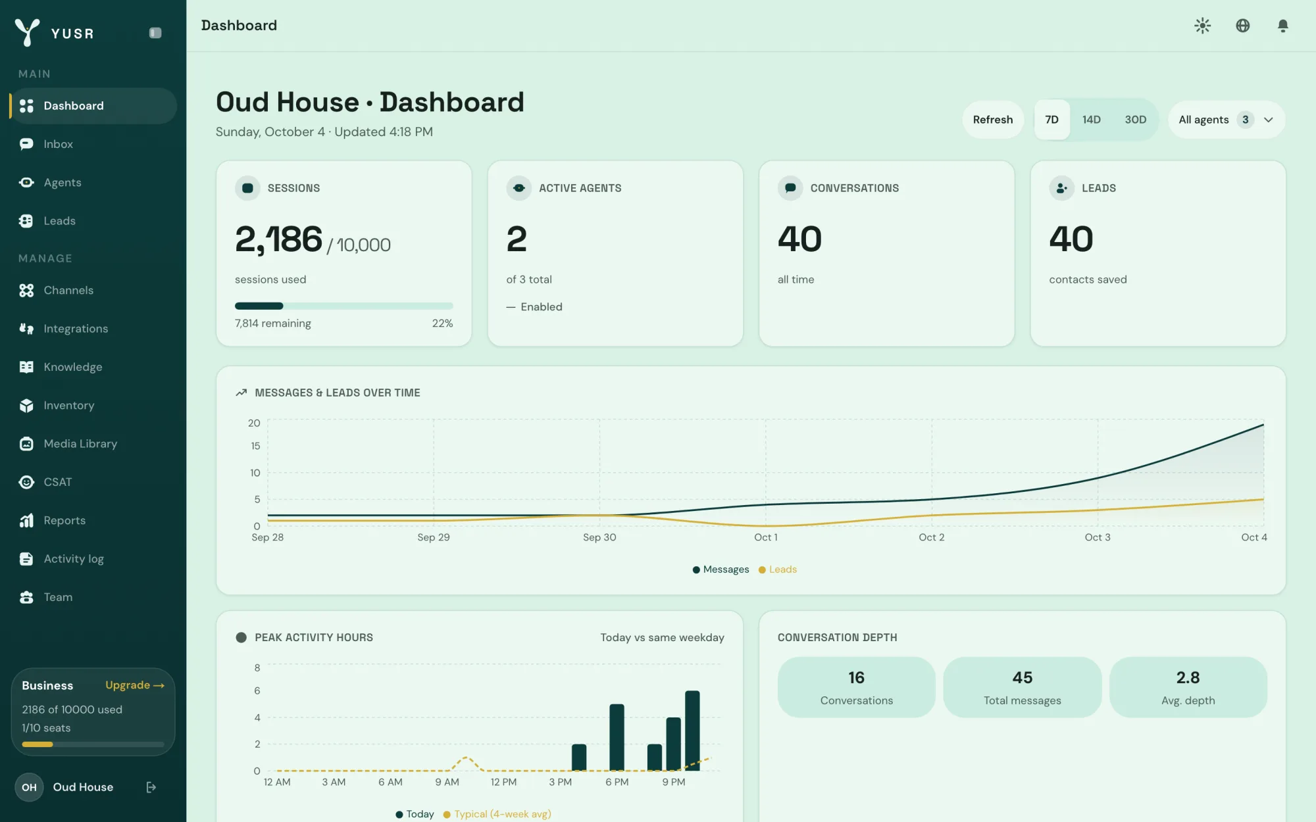Click the Sessions card icon
1316x822 pixels.
pos(247,188)
